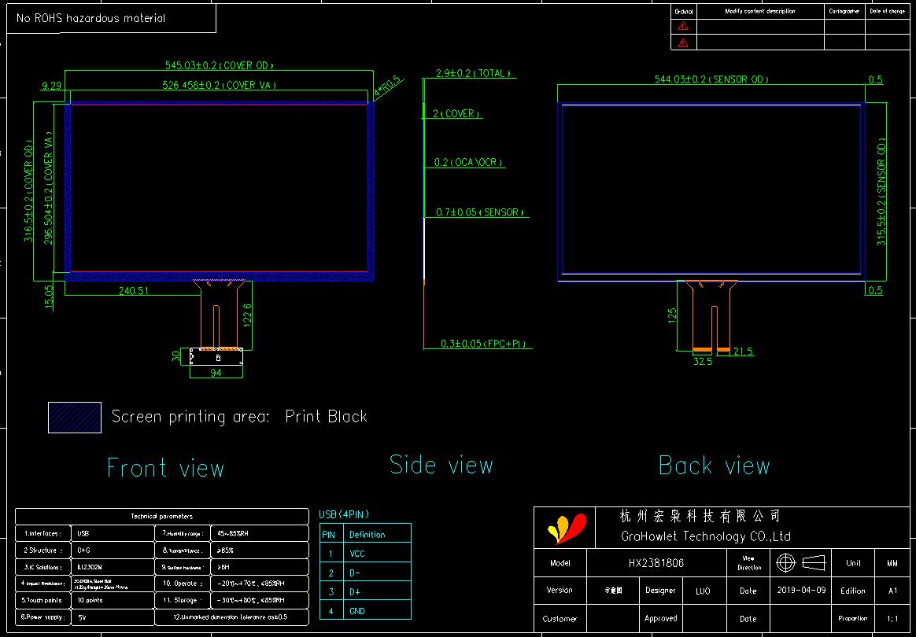
Task: Click the 'MM' unit cell
Action: tap(892, 563)
